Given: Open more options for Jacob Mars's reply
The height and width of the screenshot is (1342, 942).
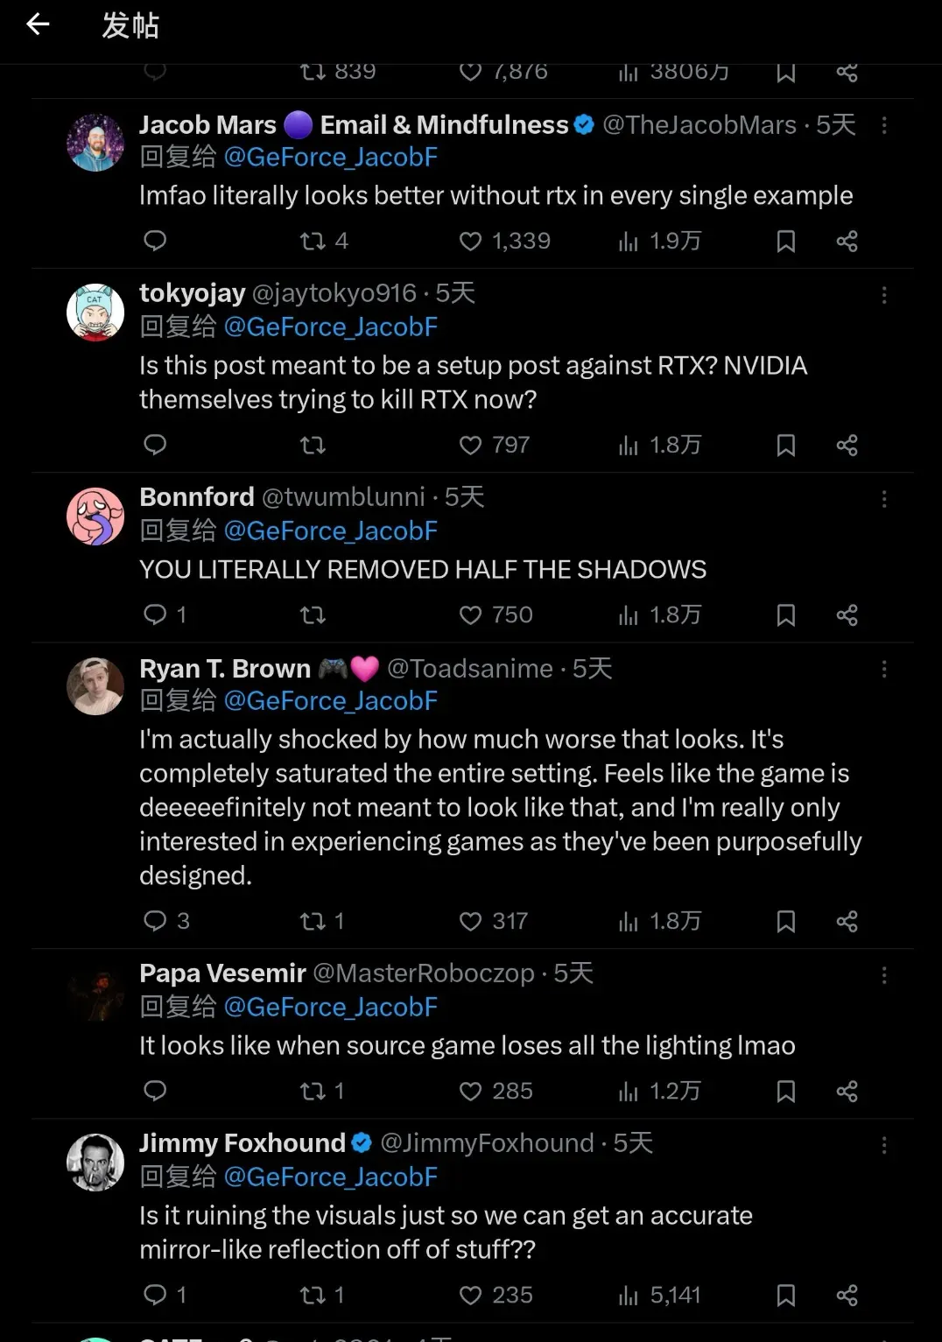Looking at the screenshot, I should pyautogui.click(x=884, y=125).
